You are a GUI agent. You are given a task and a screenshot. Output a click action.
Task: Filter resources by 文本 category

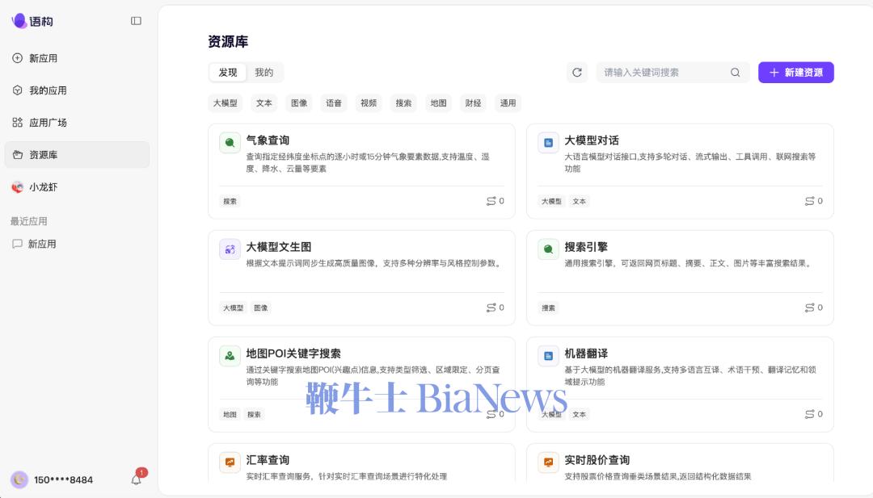264,103
